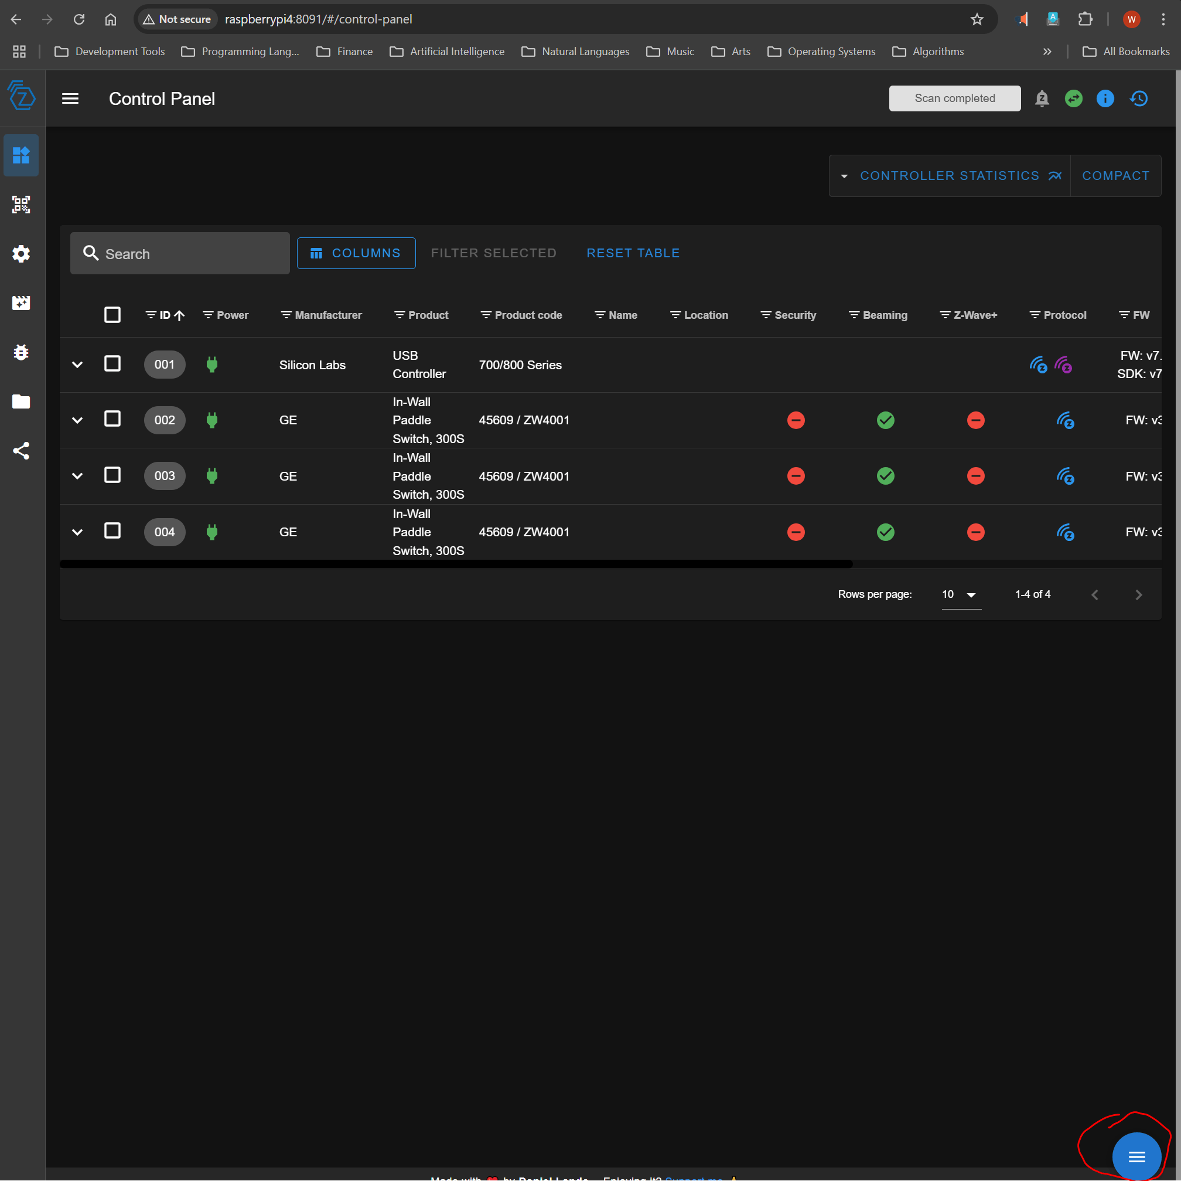This screenshot has width=1181, height=1181.
Task: Click the red security icon in row 002
Action: click(796, 420)
